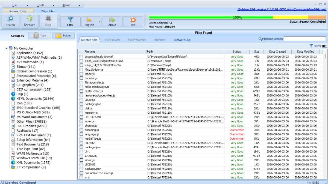Open the language dropdown arrow beside English
This screenshot has height=184, width=328.
coord(100,22)
